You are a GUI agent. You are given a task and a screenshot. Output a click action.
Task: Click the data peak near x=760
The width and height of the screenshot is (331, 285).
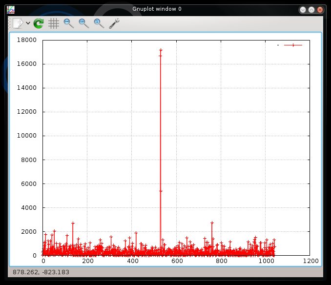click(x=212, y=223)
